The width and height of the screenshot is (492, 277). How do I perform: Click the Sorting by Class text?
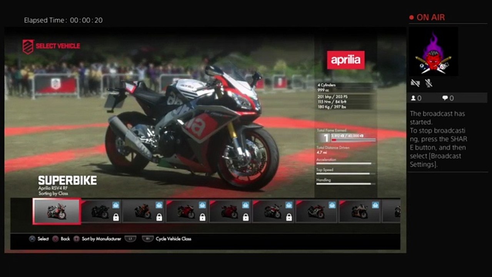[53, 194]
